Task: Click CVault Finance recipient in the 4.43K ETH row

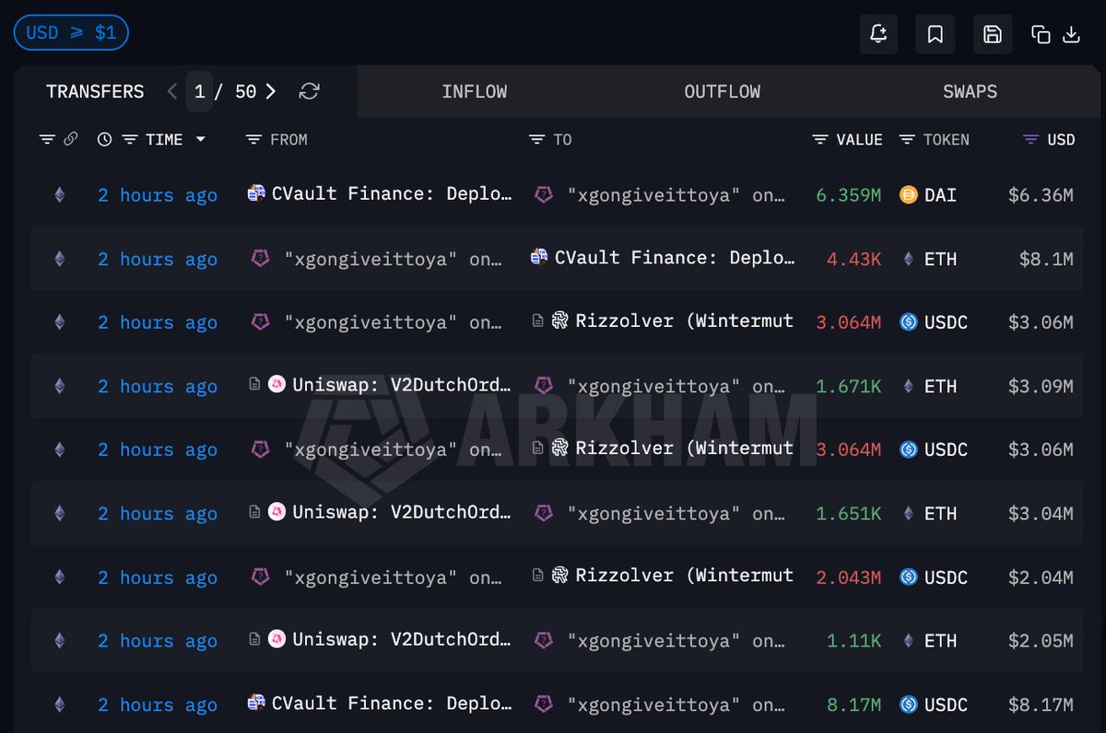Action: (675, 258)
